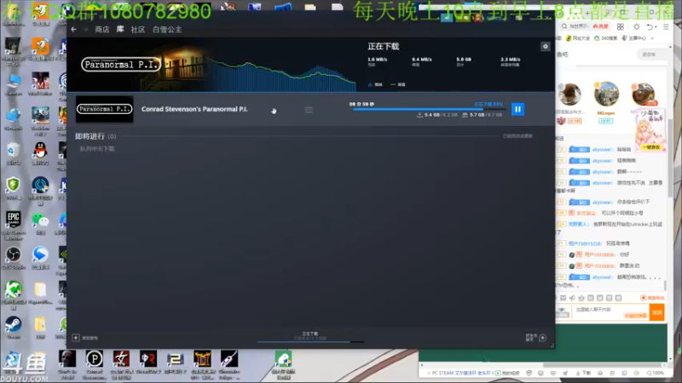Screen dimensions: 682x383
Task: Click Steam's forward navigation arrow
Action: [85, 29]
